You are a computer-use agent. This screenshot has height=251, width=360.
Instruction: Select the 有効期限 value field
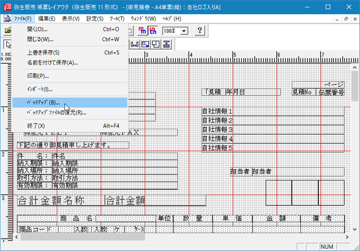tap(115, 185)
